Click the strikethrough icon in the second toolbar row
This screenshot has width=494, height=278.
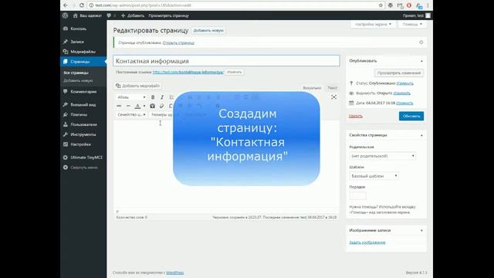(x=119, y=106)
